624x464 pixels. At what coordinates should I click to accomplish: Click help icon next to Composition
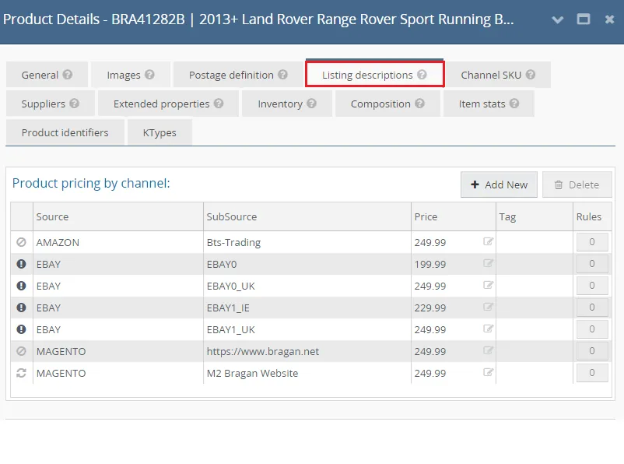pyautogui.click(x=420, y=104)
